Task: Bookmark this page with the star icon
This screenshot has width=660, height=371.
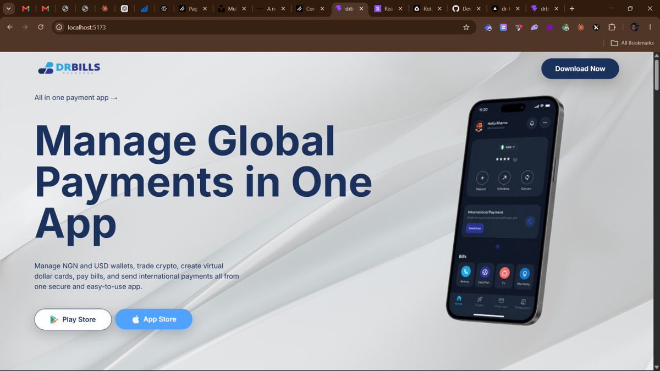Action: (466, 27)
